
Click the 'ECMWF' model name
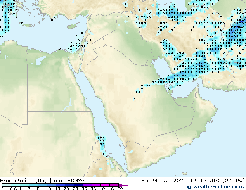tap(76, 181)
